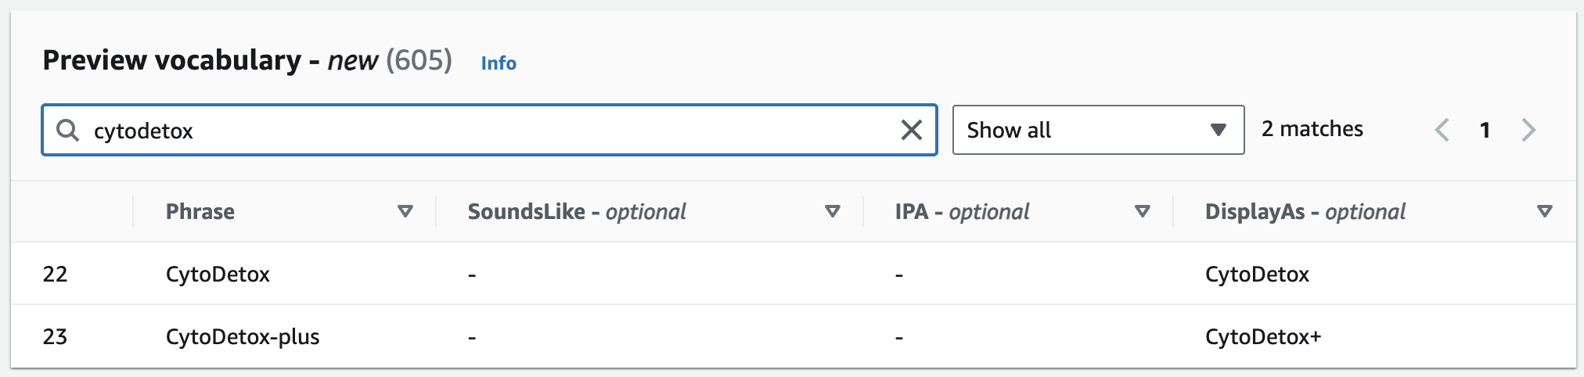Viewport: 1584px width, 377px height.
Task: Click the CytoDetox+ DisplayAs cell
Action: click(x=1263, y=337)
